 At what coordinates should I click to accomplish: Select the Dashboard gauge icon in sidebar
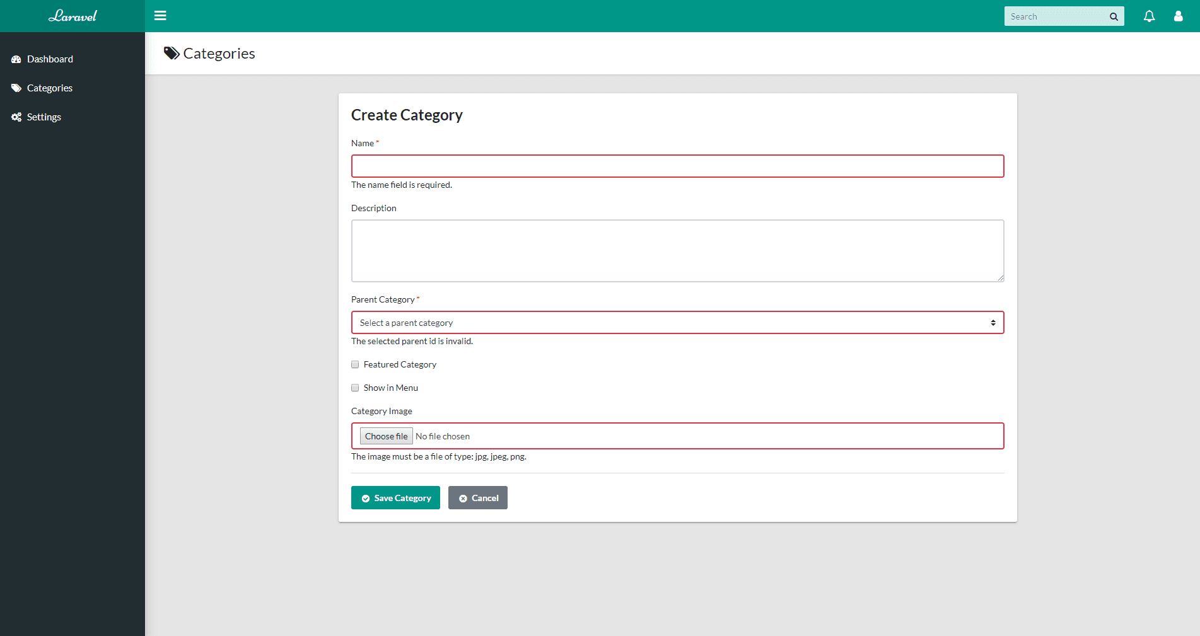16,59
